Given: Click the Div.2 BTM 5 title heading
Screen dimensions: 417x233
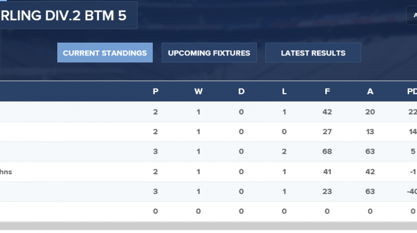Looking at the screenshot, I should pos(63,16).
